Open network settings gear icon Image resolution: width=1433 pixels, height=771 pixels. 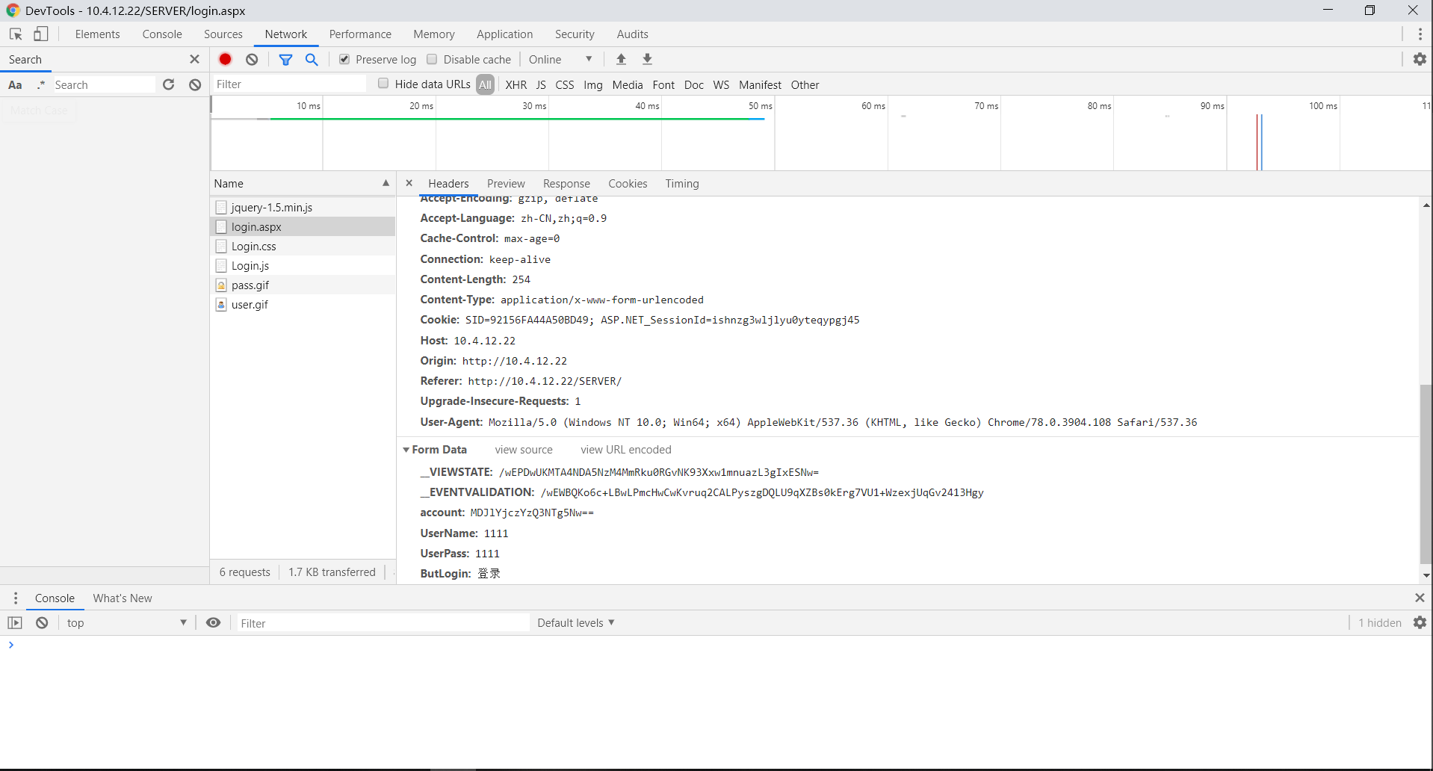1420,59
